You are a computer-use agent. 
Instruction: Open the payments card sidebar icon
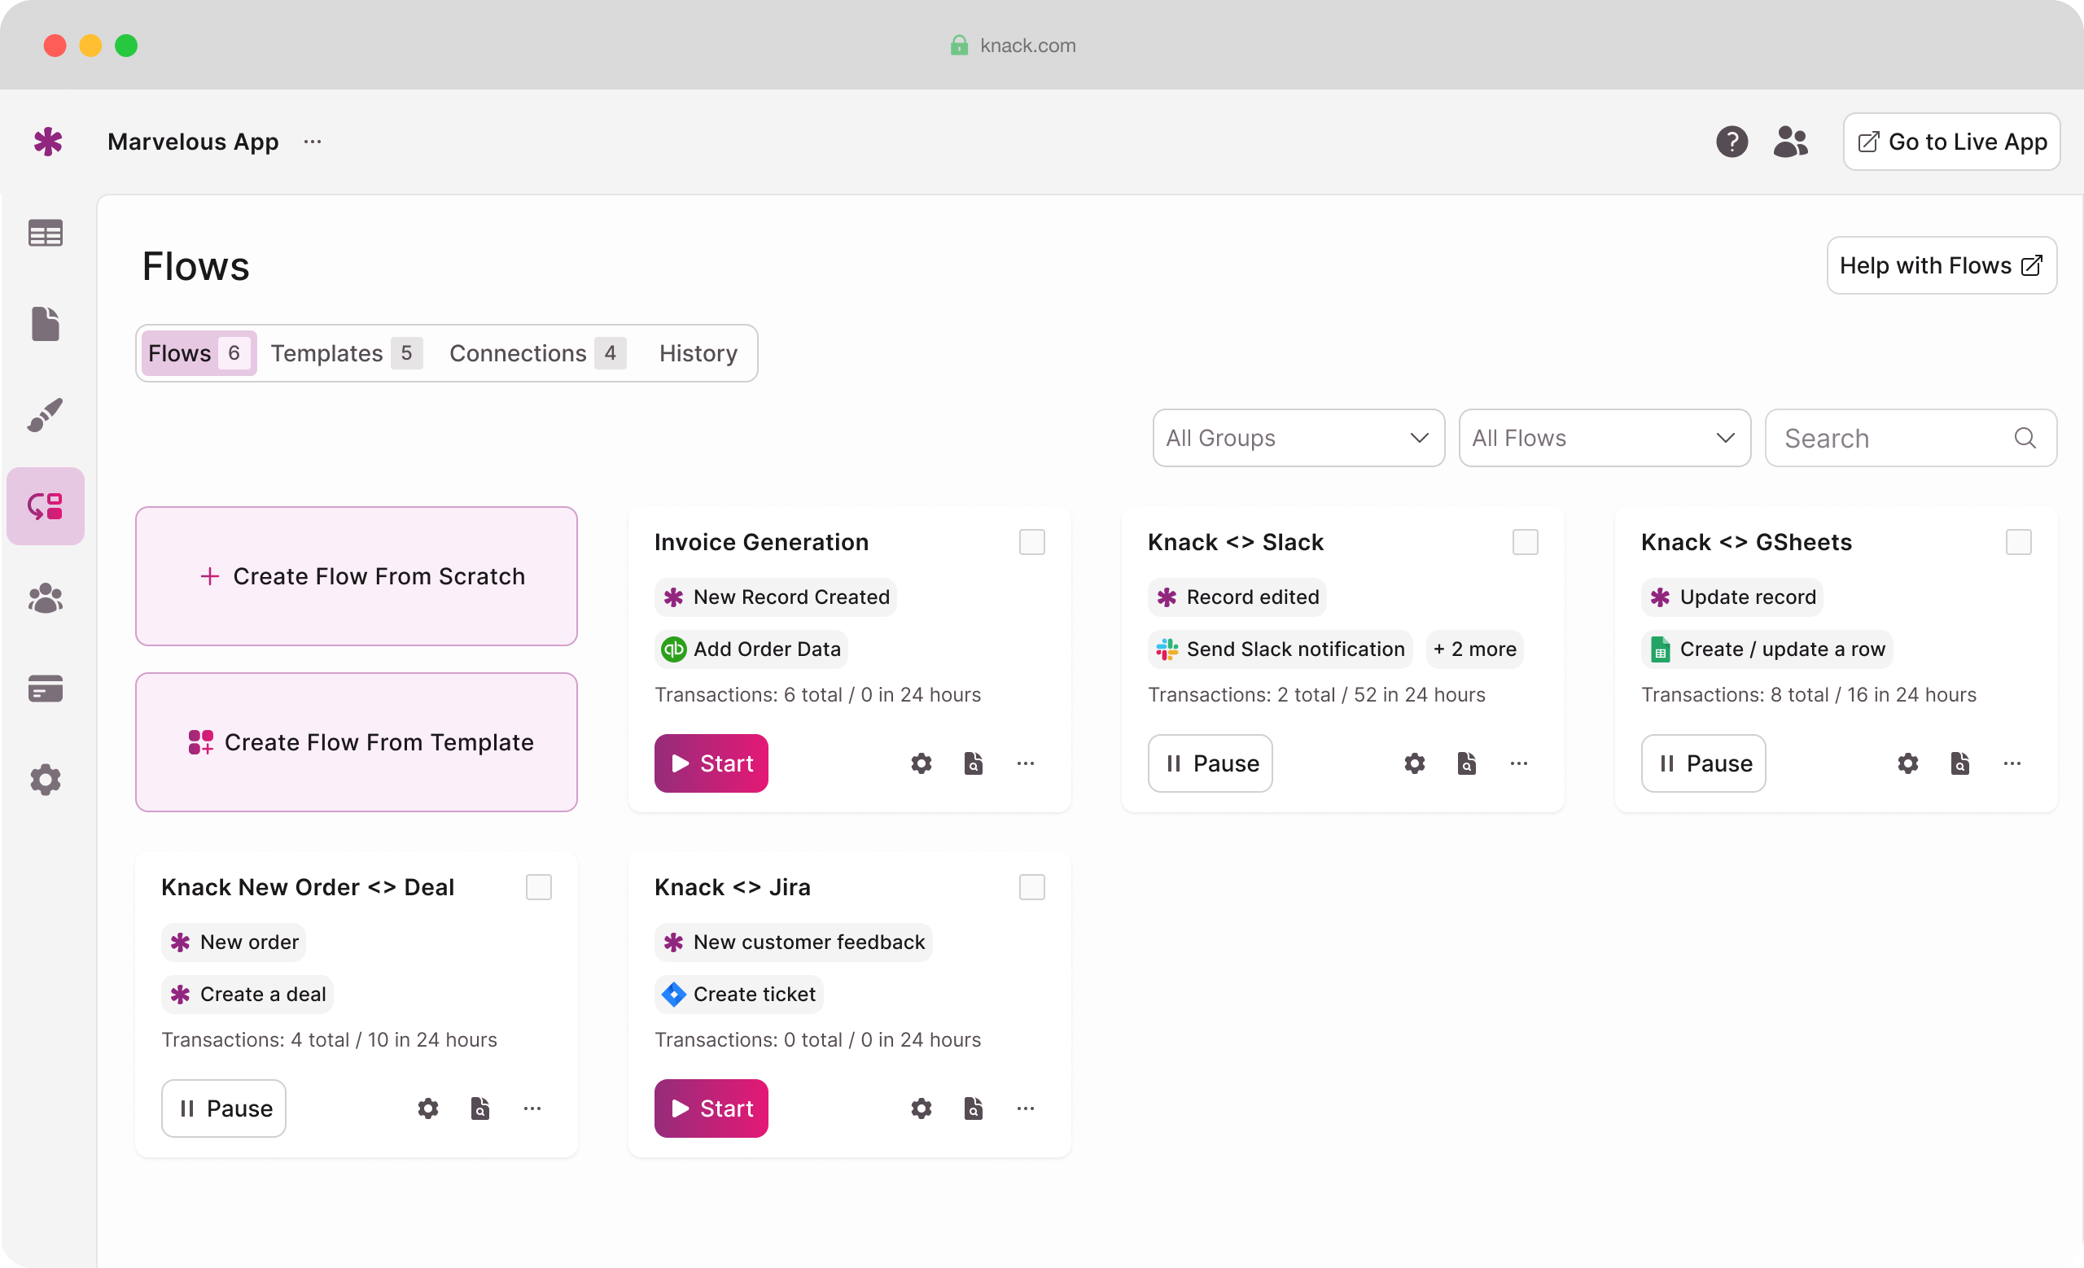(x=46, y=689)
